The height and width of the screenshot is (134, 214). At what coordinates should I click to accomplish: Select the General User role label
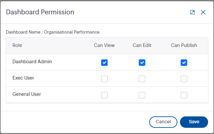click(27, 94)
